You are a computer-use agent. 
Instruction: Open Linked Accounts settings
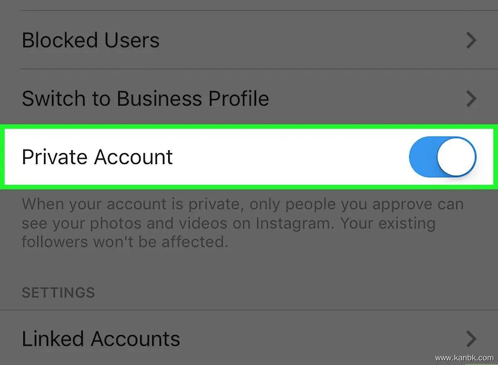[101, 338]
